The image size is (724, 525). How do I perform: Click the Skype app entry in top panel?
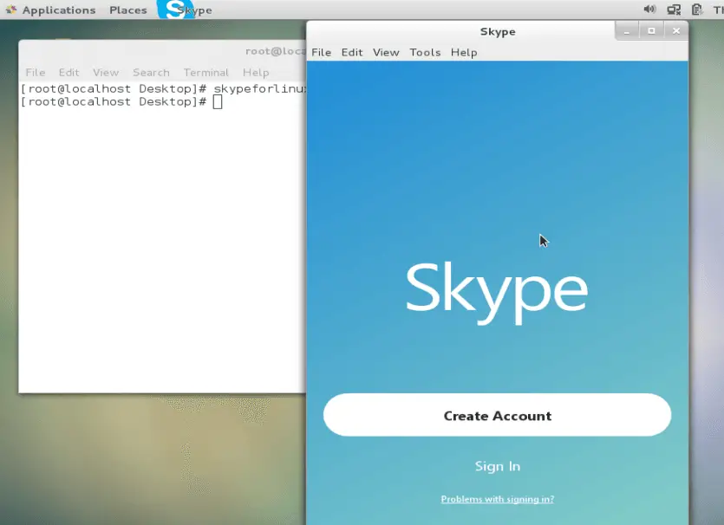point(186,10)
